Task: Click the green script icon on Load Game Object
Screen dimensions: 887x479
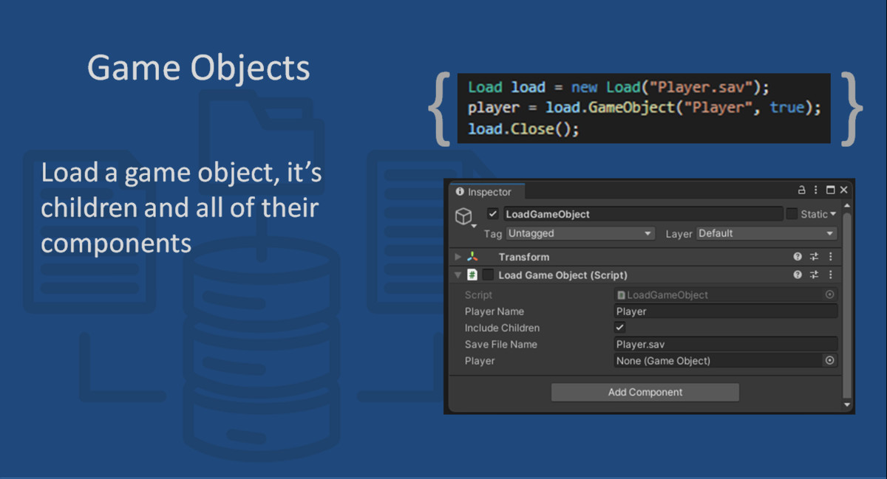Action: tap(473, 275)
